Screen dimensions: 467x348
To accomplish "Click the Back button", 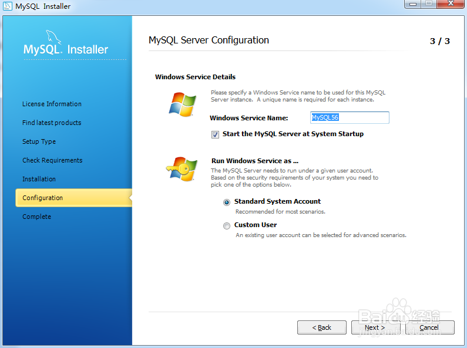I will click(x=322, y=327).
